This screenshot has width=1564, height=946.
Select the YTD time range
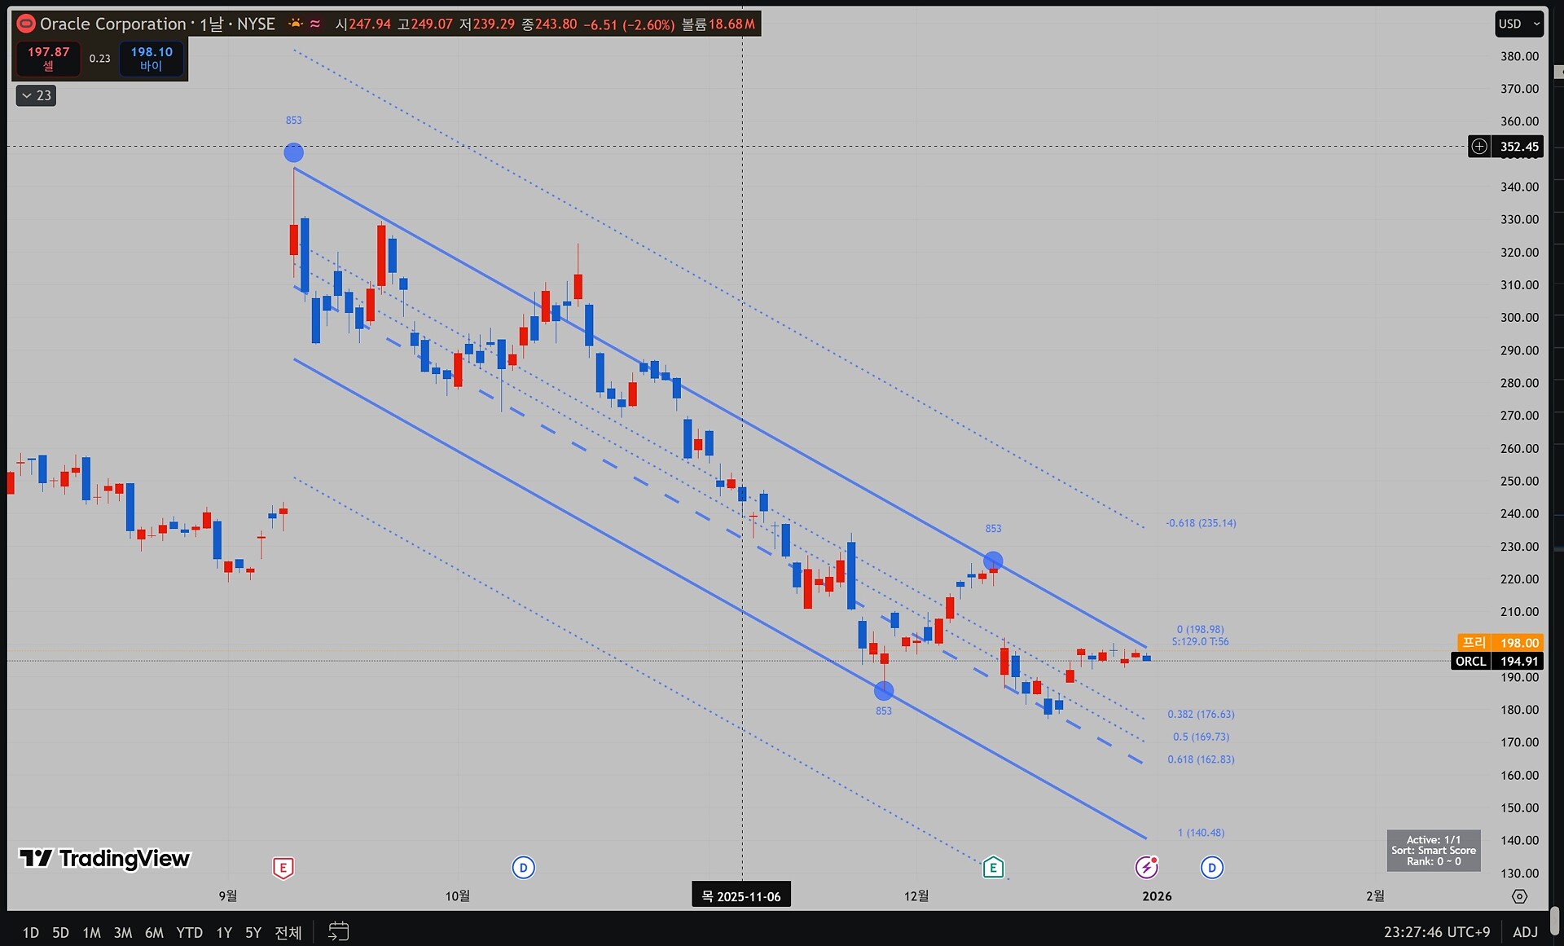point(189,932)
